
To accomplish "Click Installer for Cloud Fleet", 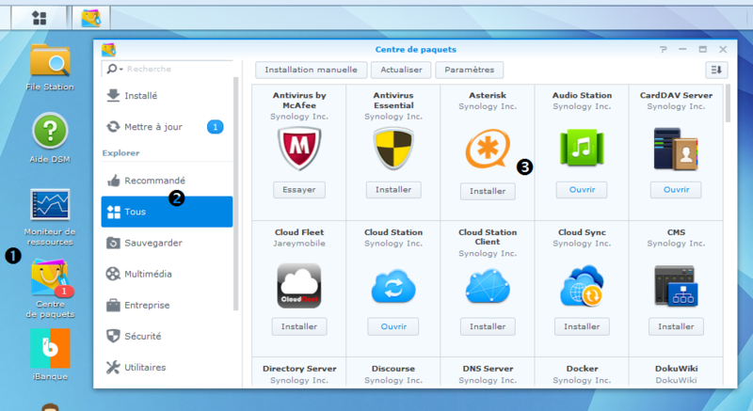I will [x=299, y=326].
